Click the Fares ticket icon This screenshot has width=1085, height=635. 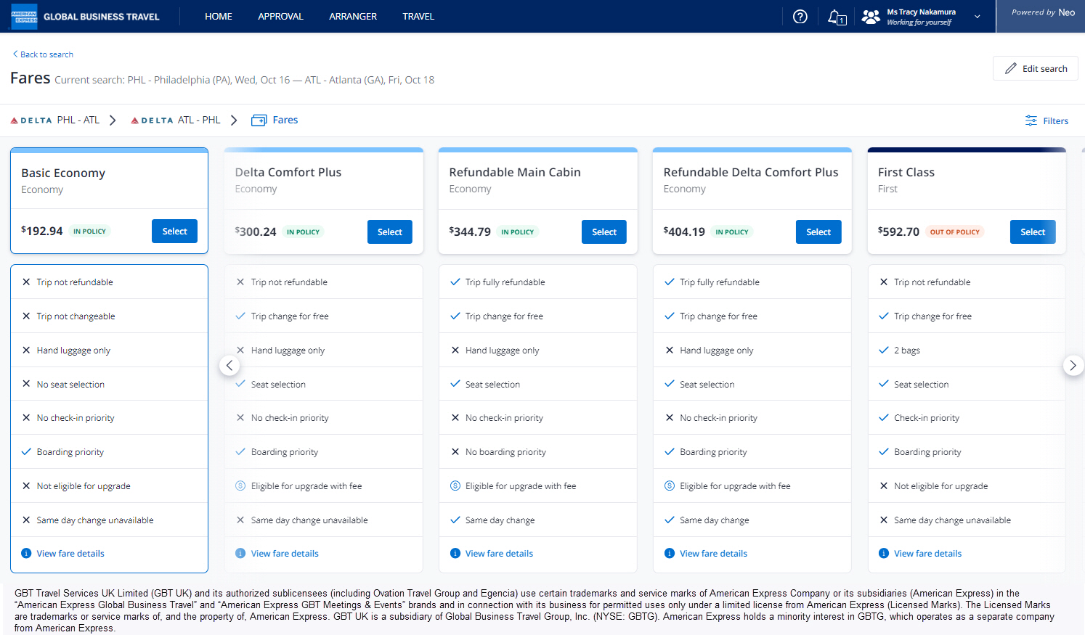tap(259, 120)
